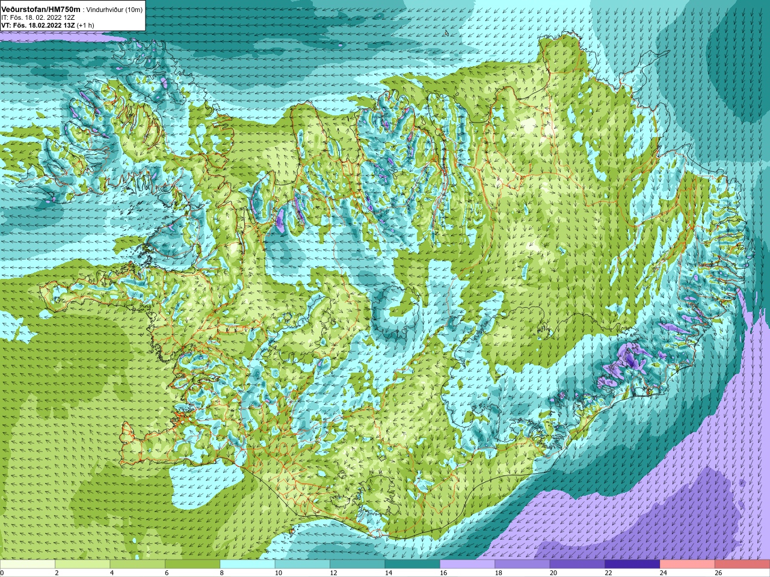The width and height of the screenshot is (770, 577).
Task: Select the 14–16 dark teal legend swatch
Action: pyautogui.click(x=413, y=564)
